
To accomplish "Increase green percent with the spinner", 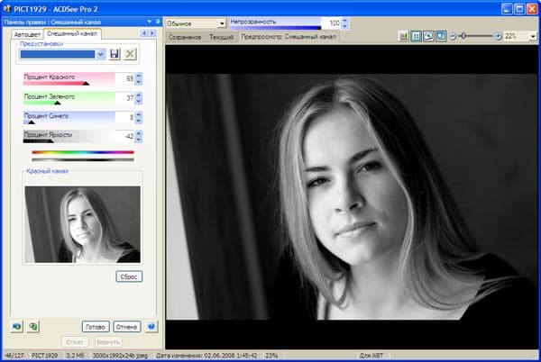I will point(138,95).
